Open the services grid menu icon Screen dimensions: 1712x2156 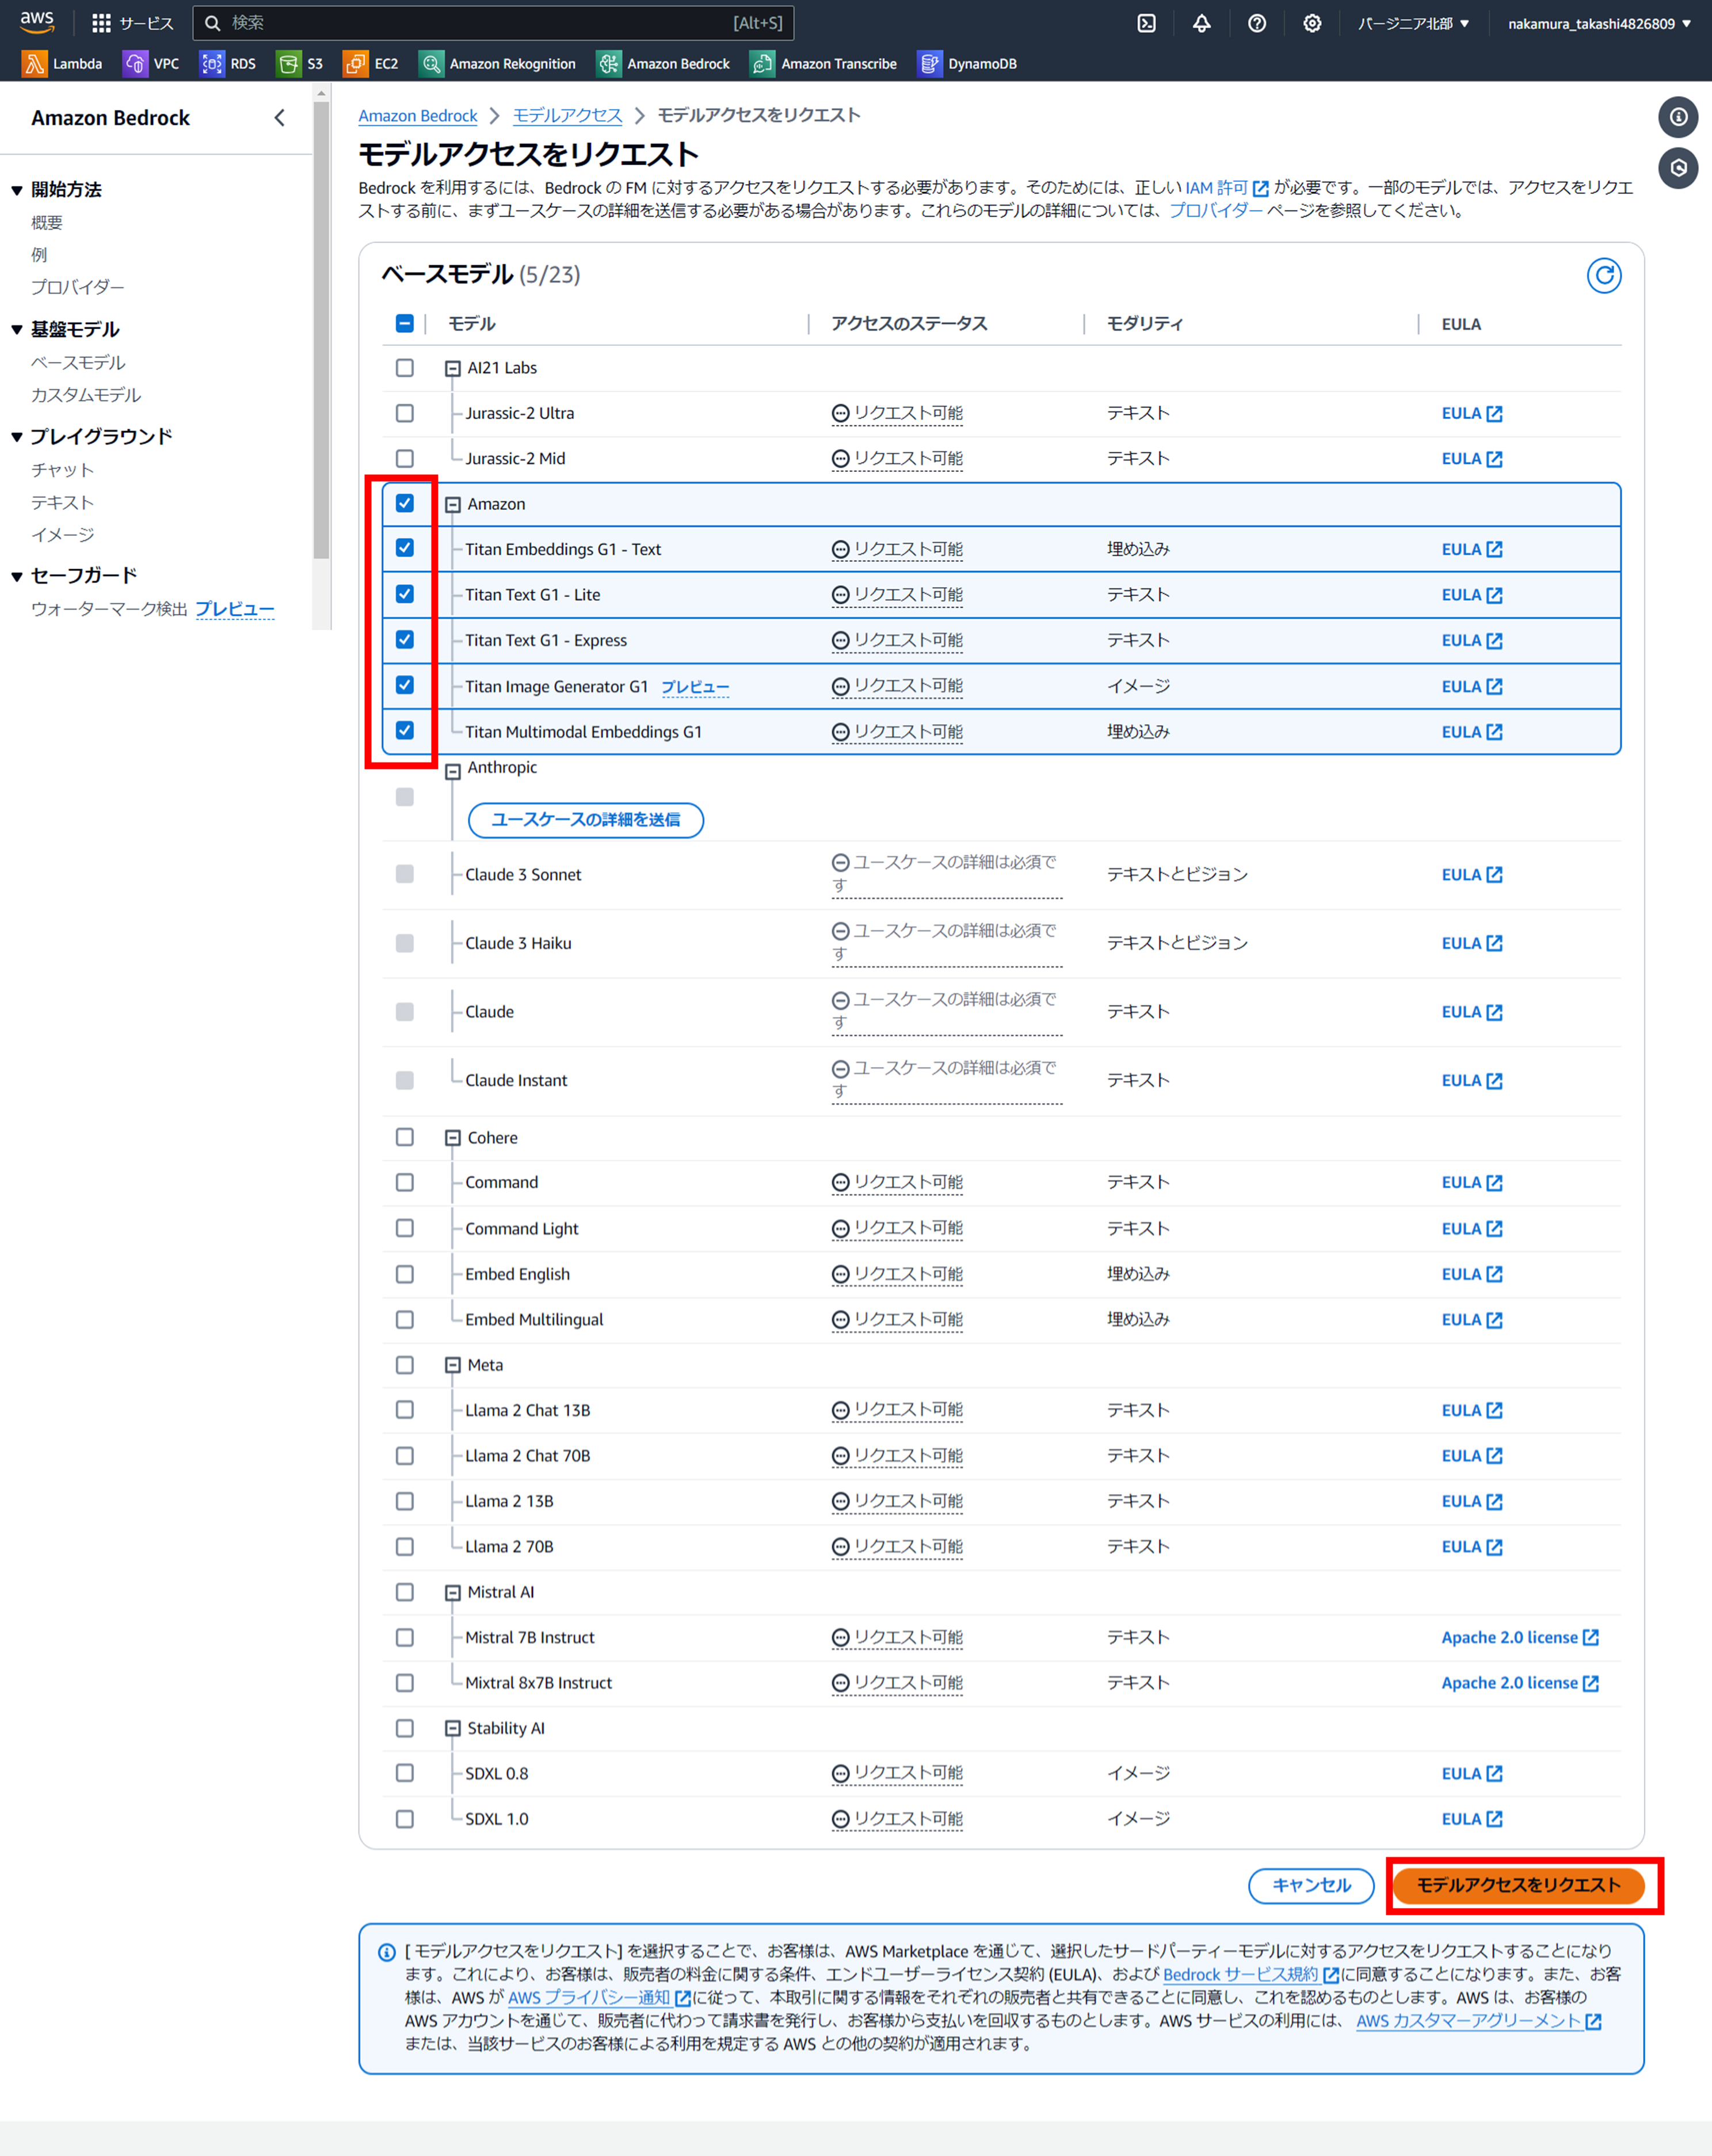101,23
